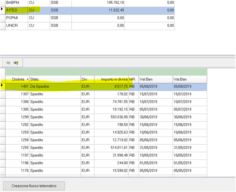Click the row selector arrow beside Distinta 1401
The width and height of the screenshot is (236, 192).
(3, 86)
